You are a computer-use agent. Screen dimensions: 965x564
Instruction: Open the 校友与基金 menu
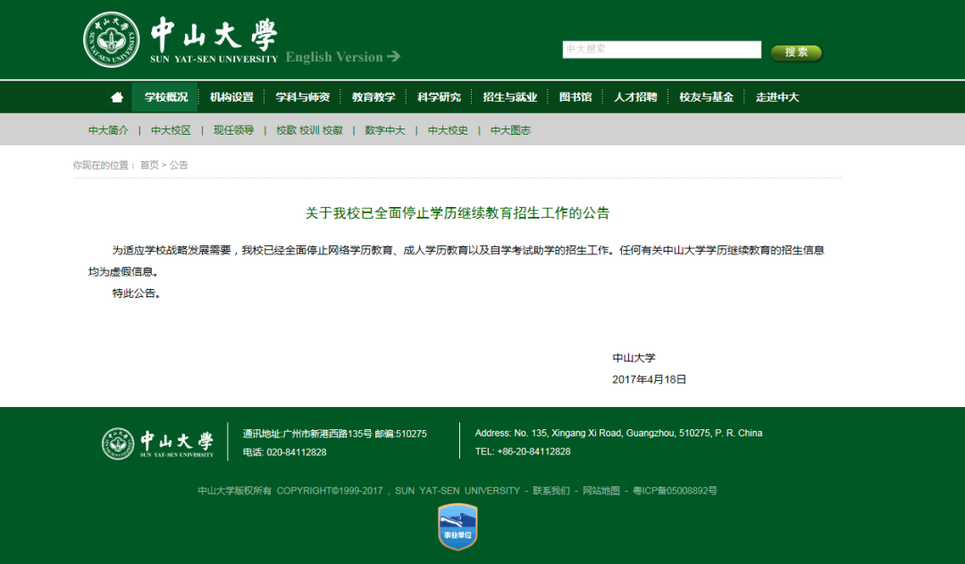pyautogui.click(x=706, y=97)
